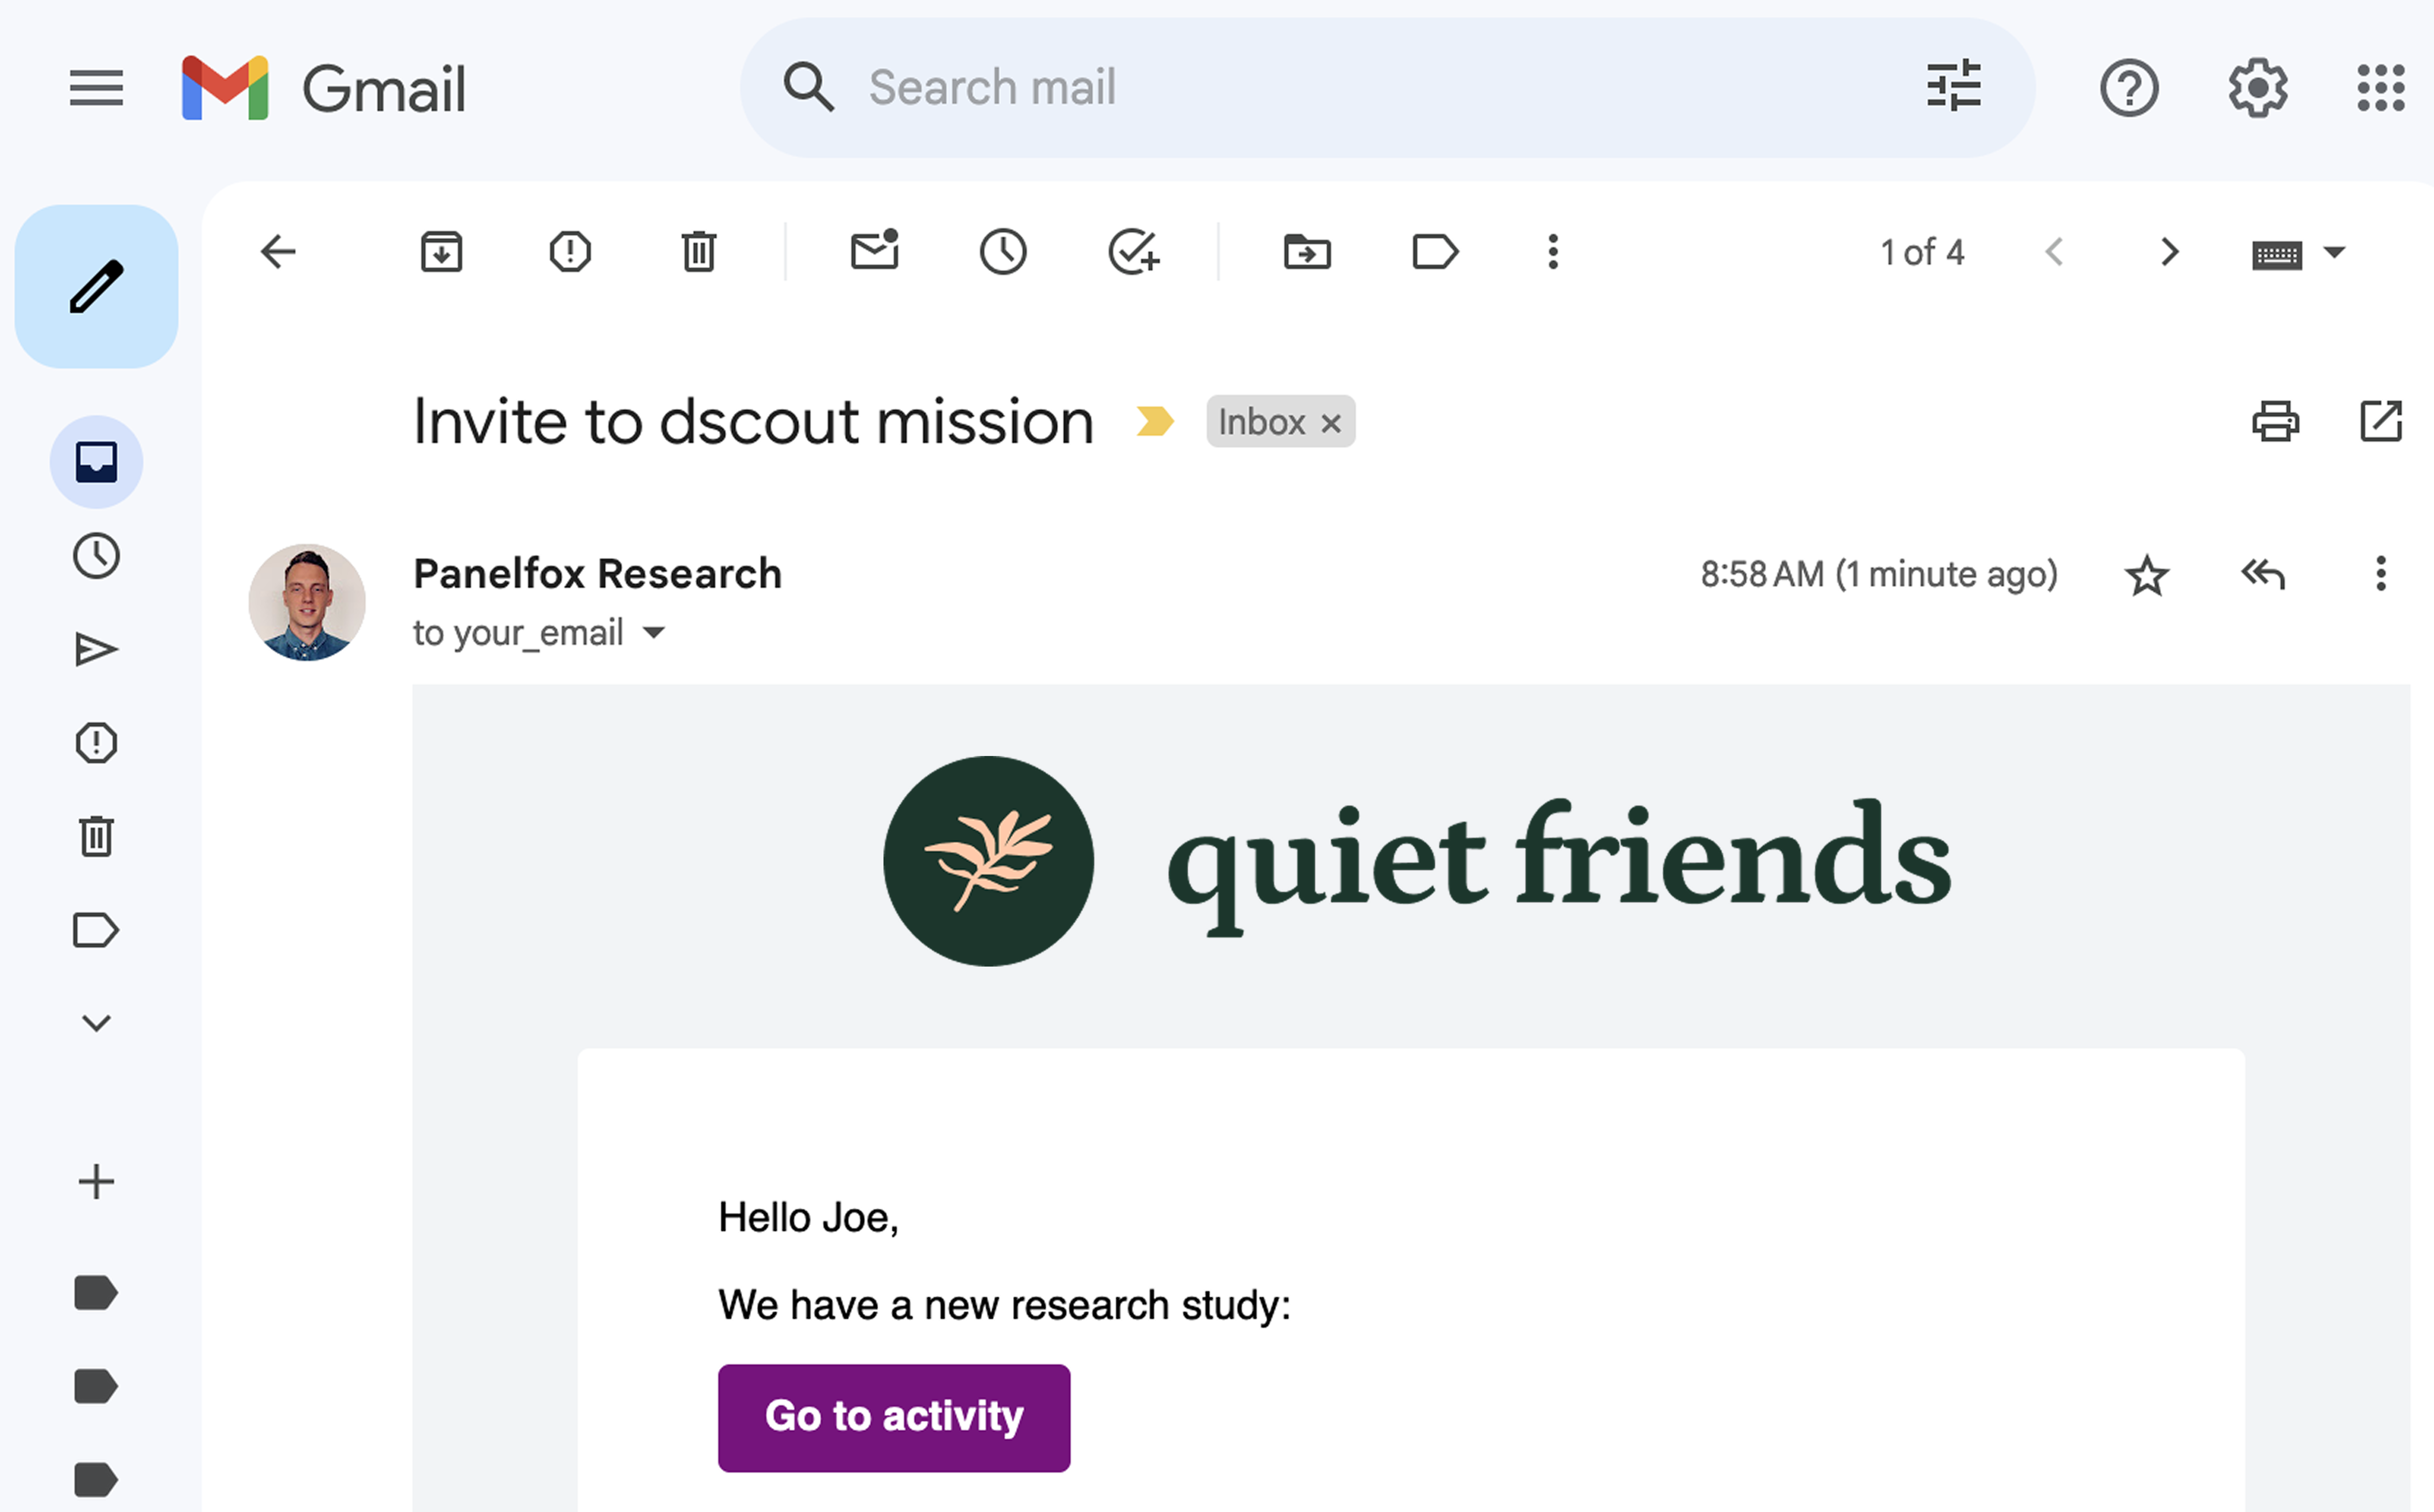The height and width of the screenshot is (1512, 2434).
Task: Open the Move to folder icon
Action: tap(1307, 252)
